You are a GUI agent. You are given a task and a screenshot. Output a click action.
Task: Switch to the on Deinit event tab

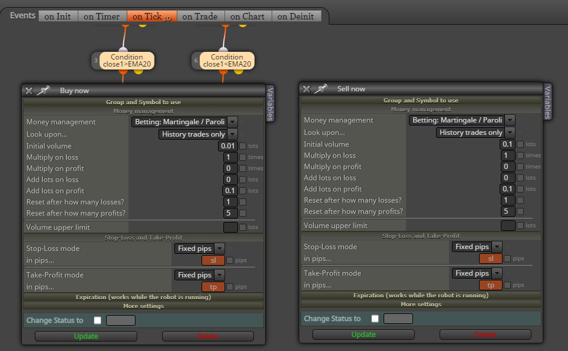[296, 16]
